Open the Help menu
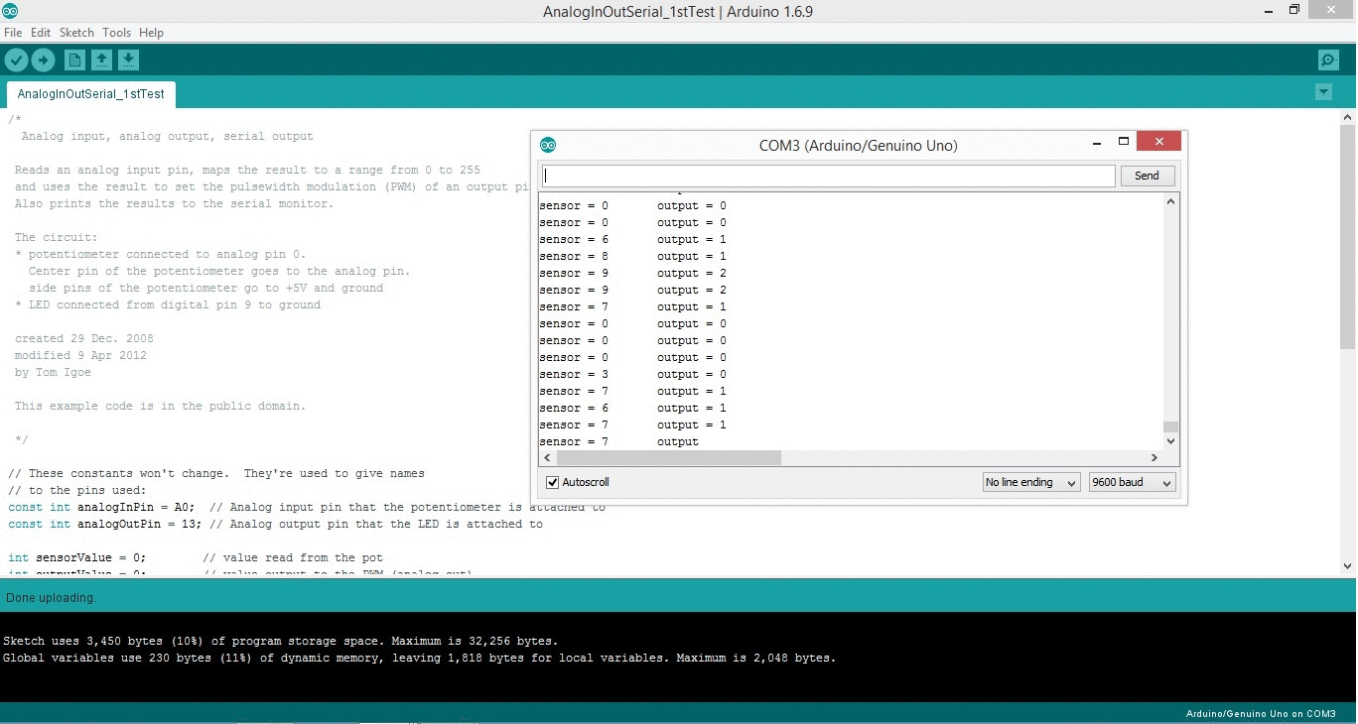Viewport: 1358px width, 724px height. click(x=151, y=33)
